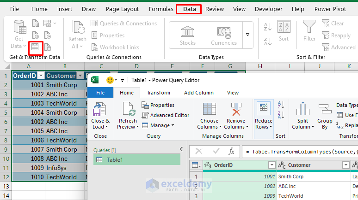Open the Manage dropdown
This screenshot has width=358, height=200.
[158, 125]
